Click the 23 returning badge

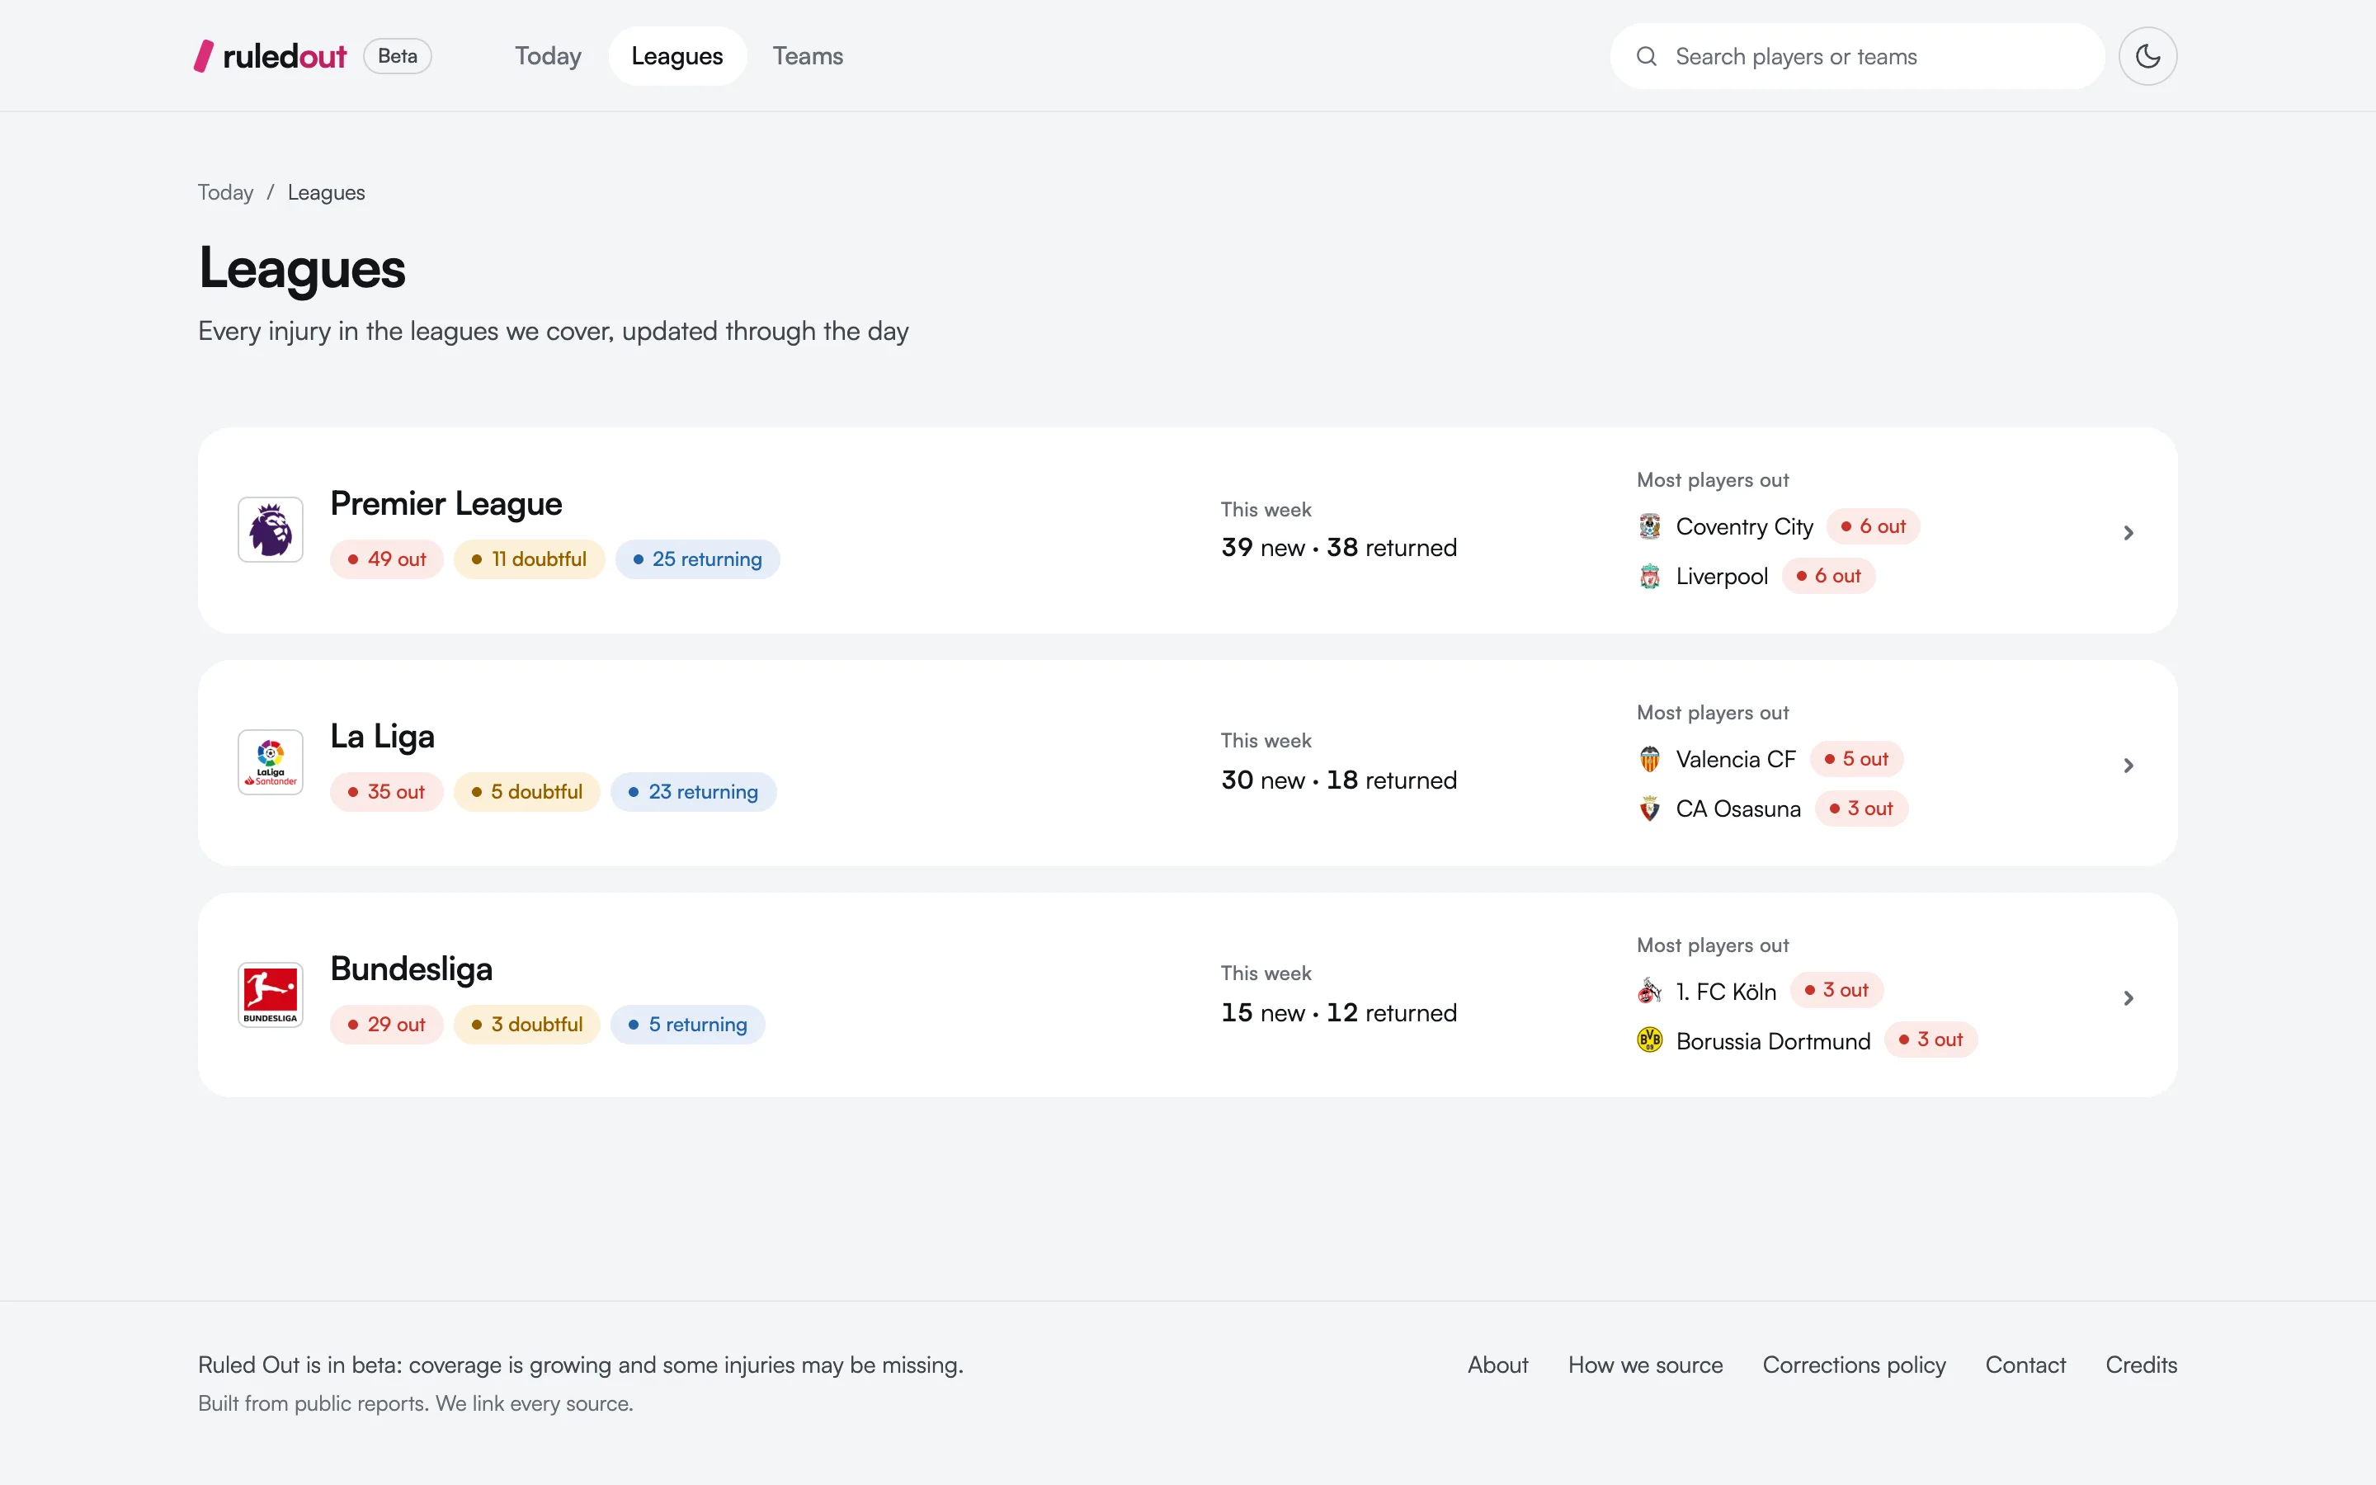point(693,792)
